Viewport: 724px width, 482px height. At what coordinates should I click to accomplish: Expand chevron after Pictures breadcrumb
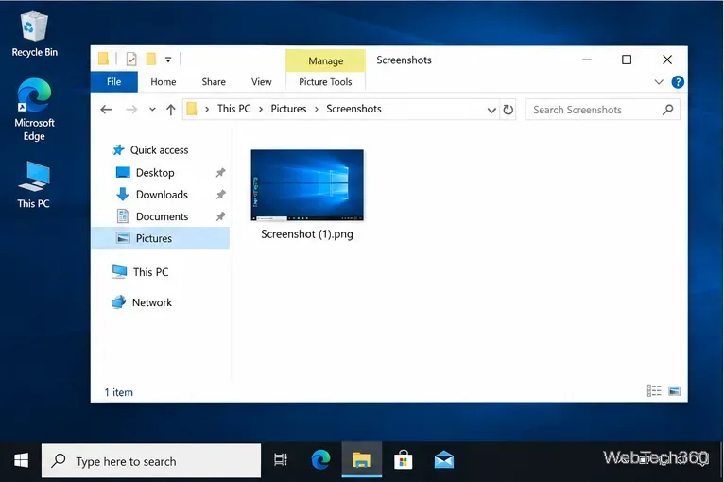pyautogui.click(x=317, y=110)
